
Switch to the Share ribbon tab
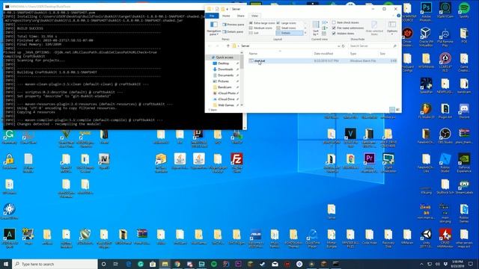pyautogui.click(x=241, y=16)
